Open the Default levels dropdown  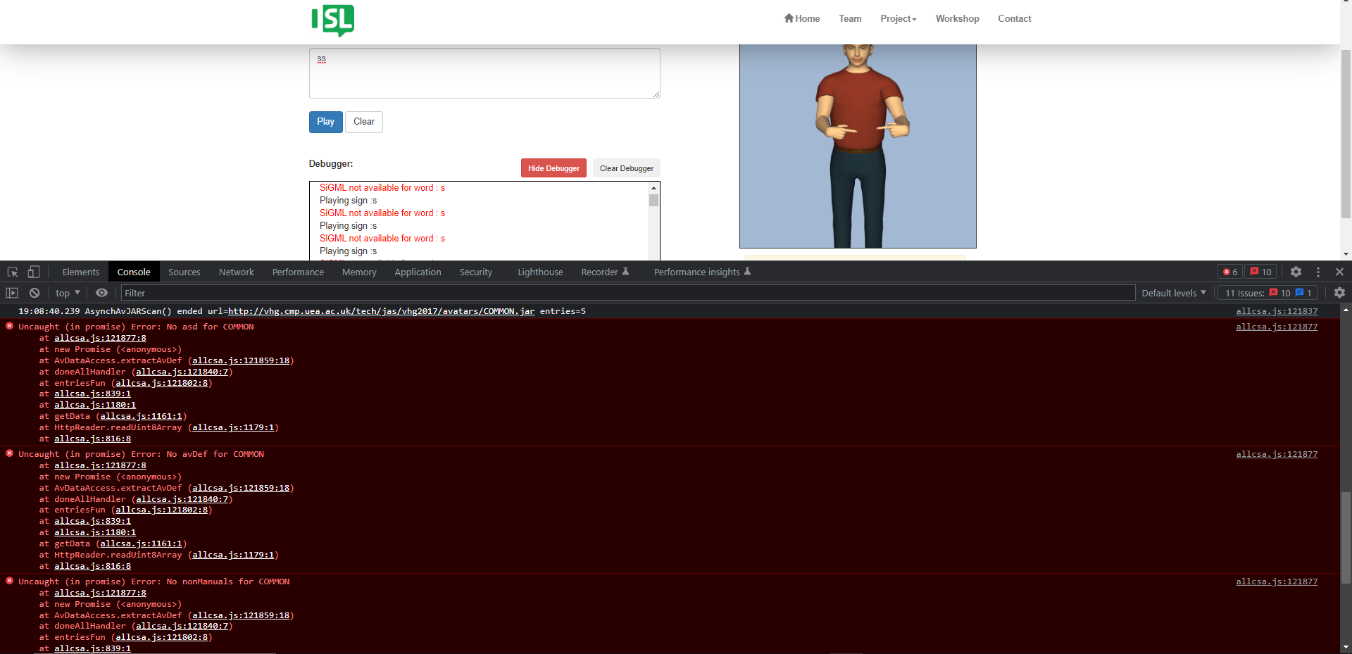[x=1172, y=293]
